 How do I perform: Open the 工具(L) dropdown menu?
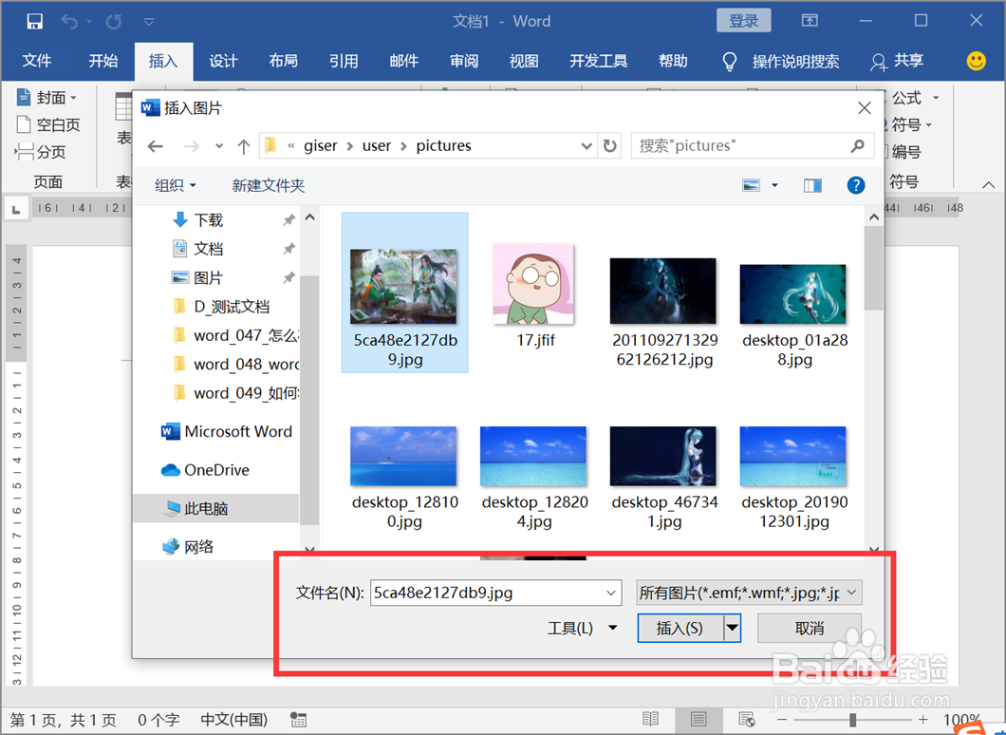point(583,628)
